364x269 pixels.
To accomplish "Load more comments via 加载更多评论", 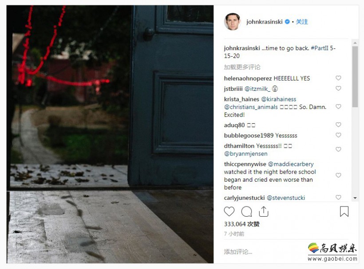I will click(x=242, y=67).
